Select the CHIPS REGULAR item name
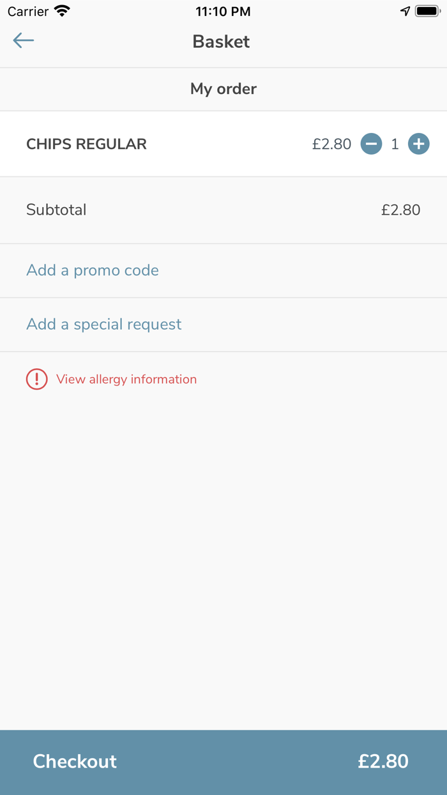The height and width of the screenshot is (795, 447). coord(86,144)
